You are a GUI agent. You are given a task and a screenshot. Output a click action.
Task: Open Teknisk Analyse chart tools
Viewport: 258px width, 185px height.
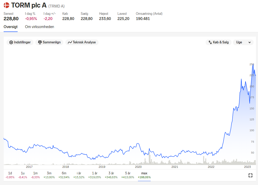pyautogui.click(x=82, y=42)
